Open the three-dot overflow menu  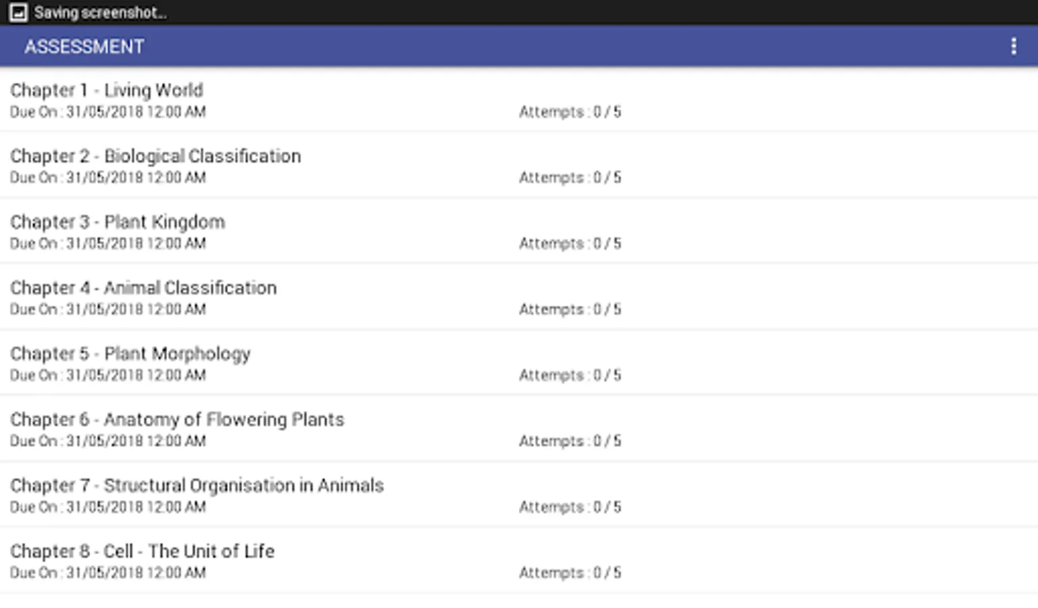pyautogui.click(x=1013, y=46)
